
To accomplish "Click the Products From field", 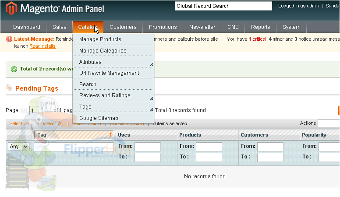I will (x=209, y=147).
